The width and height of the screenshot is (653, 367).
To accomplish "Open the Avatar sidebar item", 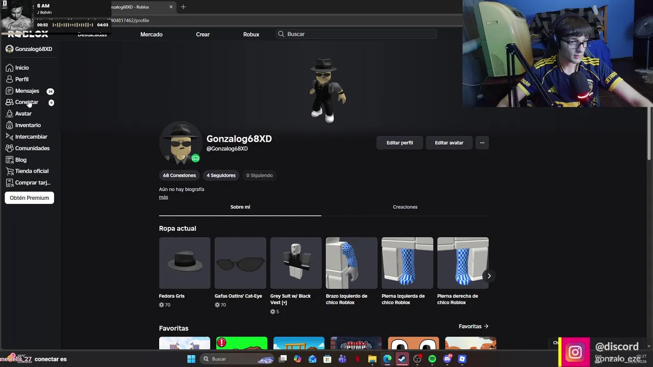I will [23, 114].
